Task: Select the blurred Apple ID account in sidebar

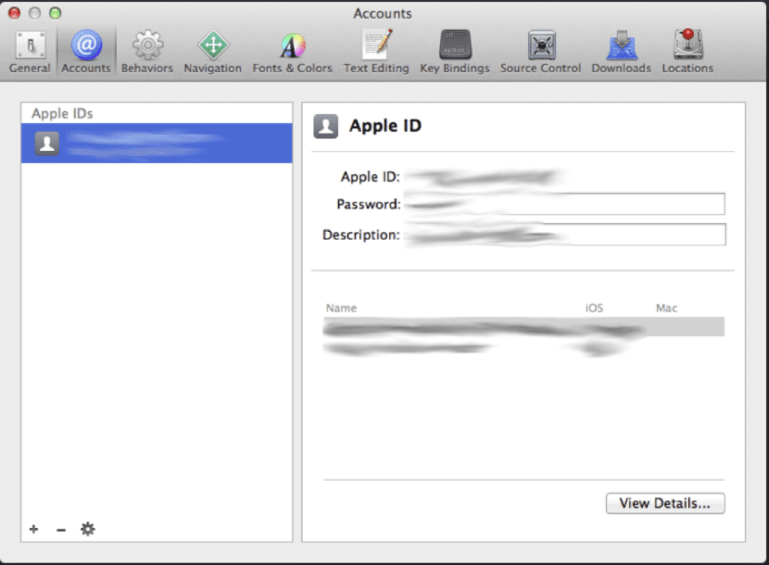Action: pos(156,143)
